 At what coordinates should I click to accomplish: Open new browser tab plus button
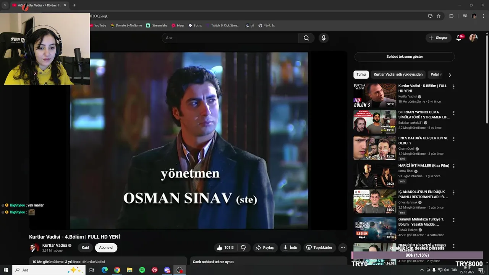coord(74,5)
